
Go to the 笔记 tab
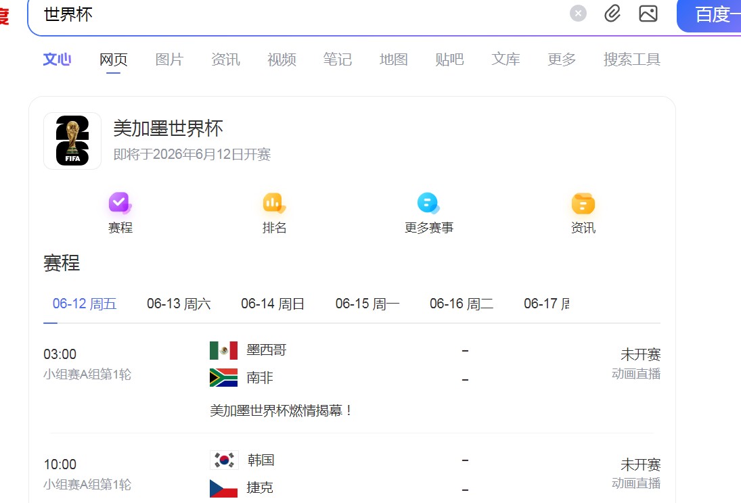click(x=338, y=59)
